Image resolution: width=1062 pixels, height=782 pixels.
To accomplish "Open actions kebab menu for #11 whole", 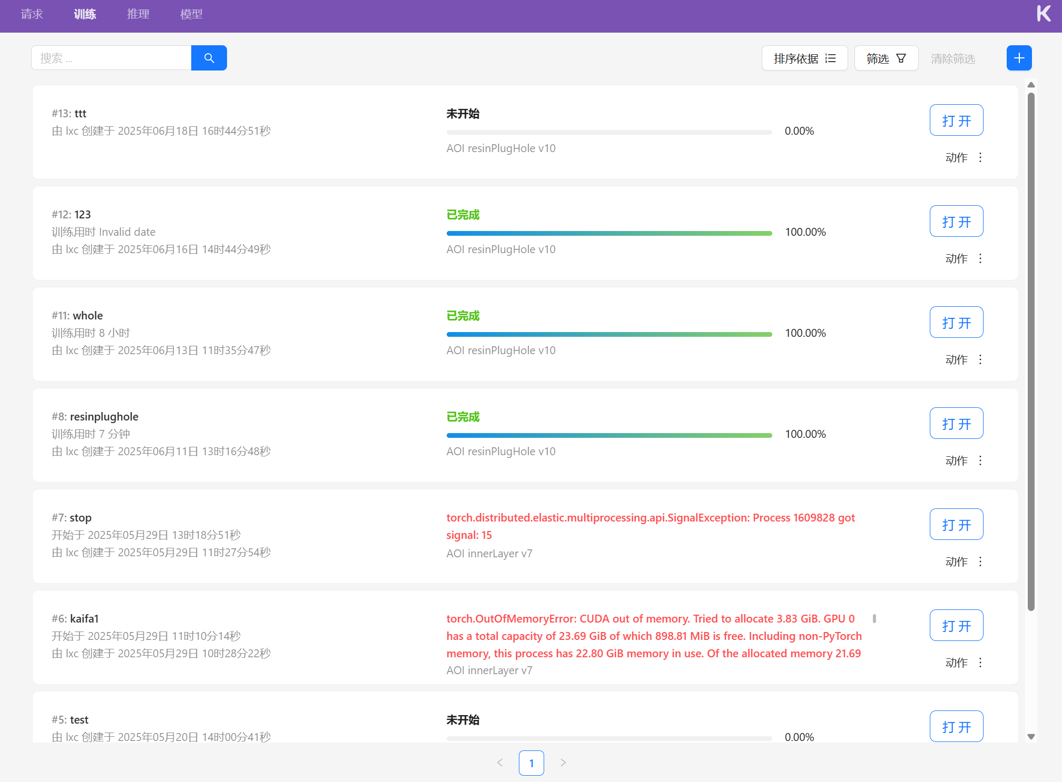I will click(980, 359).
